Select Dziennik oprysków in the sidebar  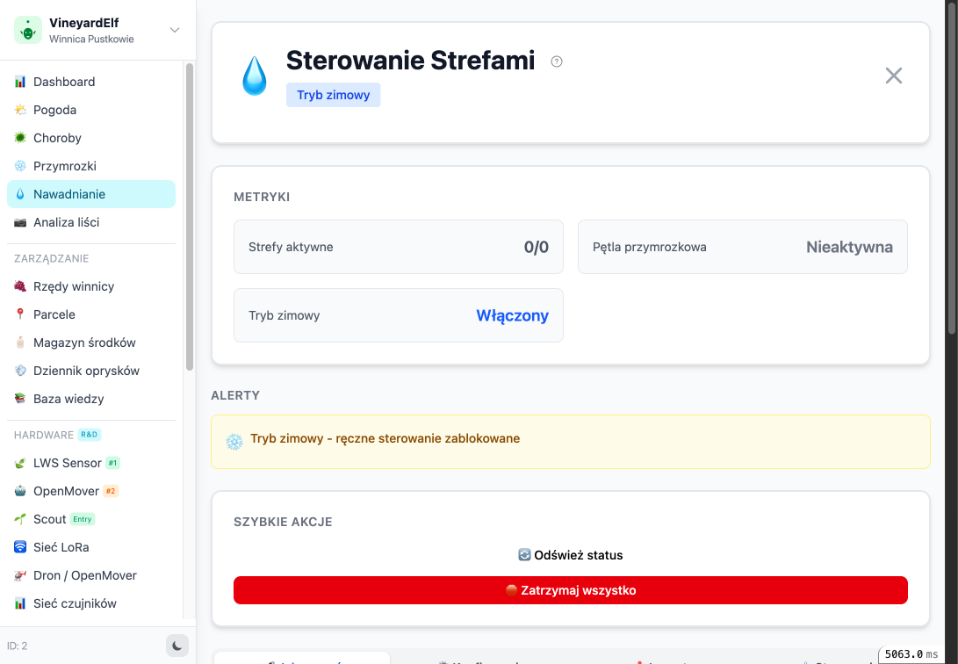(85, 370)
